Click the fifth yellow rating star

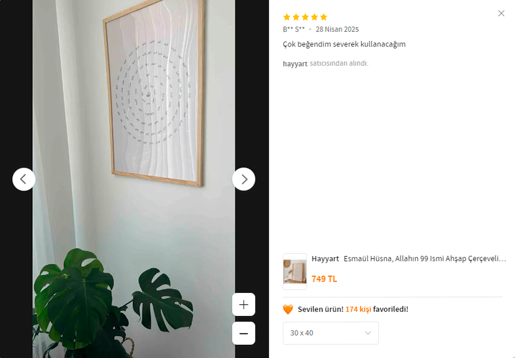coord(324,17)
